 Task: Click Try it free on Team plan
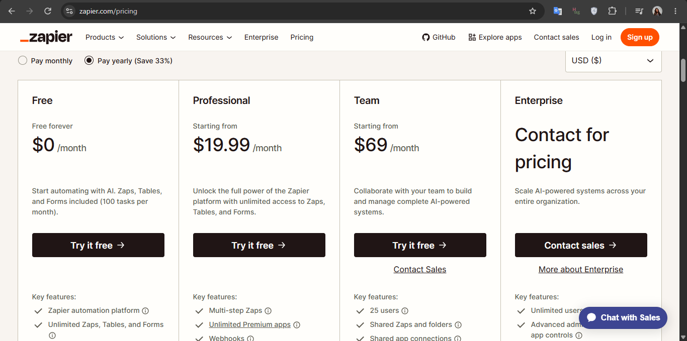click(x=420, y=245)
